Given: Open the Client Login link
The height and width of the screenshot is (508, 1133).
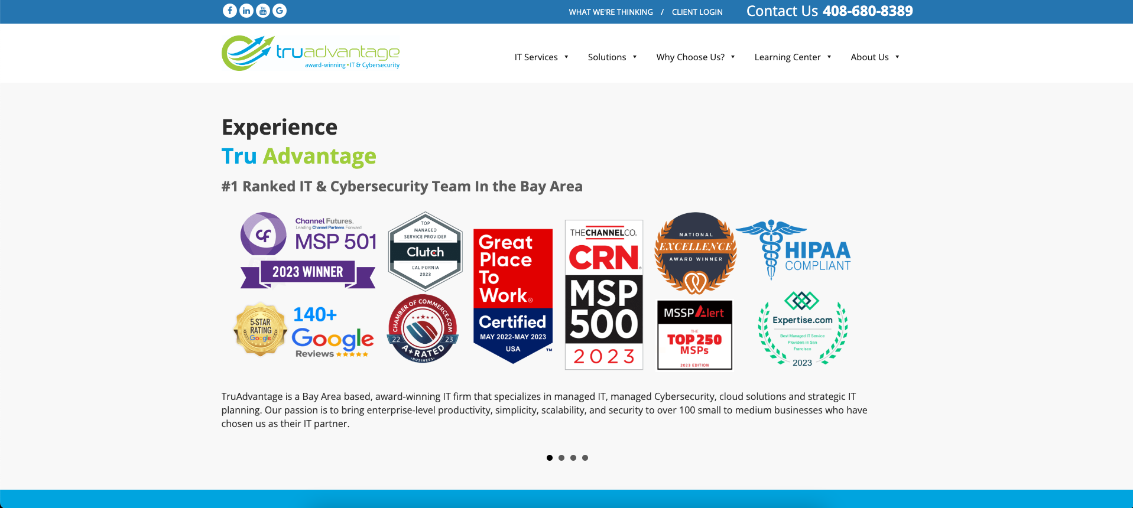Looking at the screenshot, I should coord(697,12).
